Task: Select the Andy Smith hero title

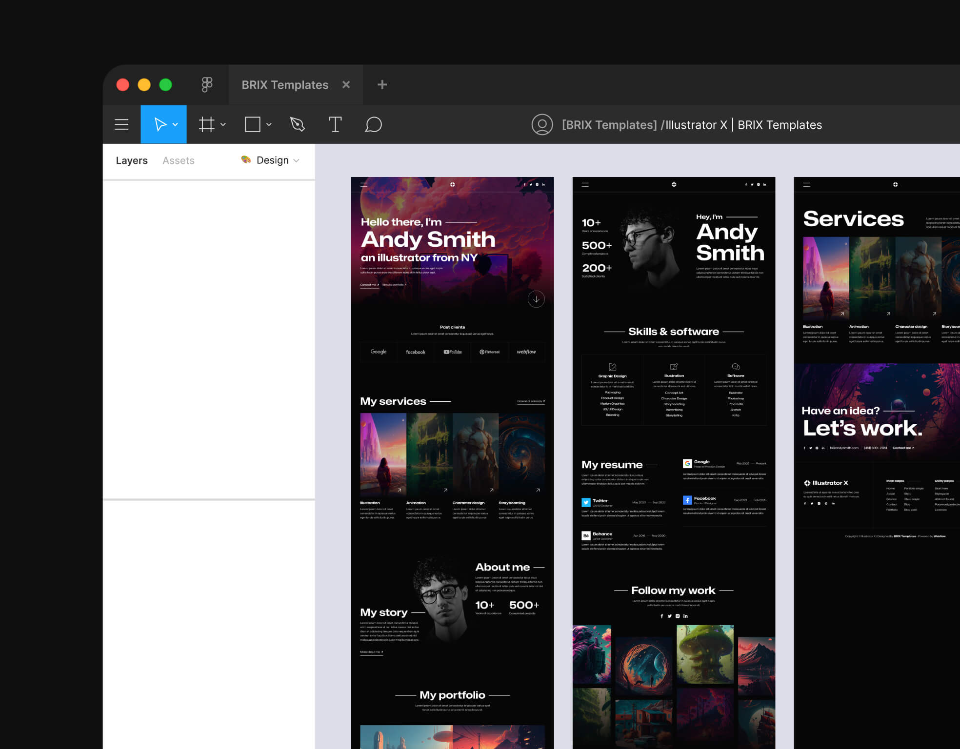Action: click(428, 239)
